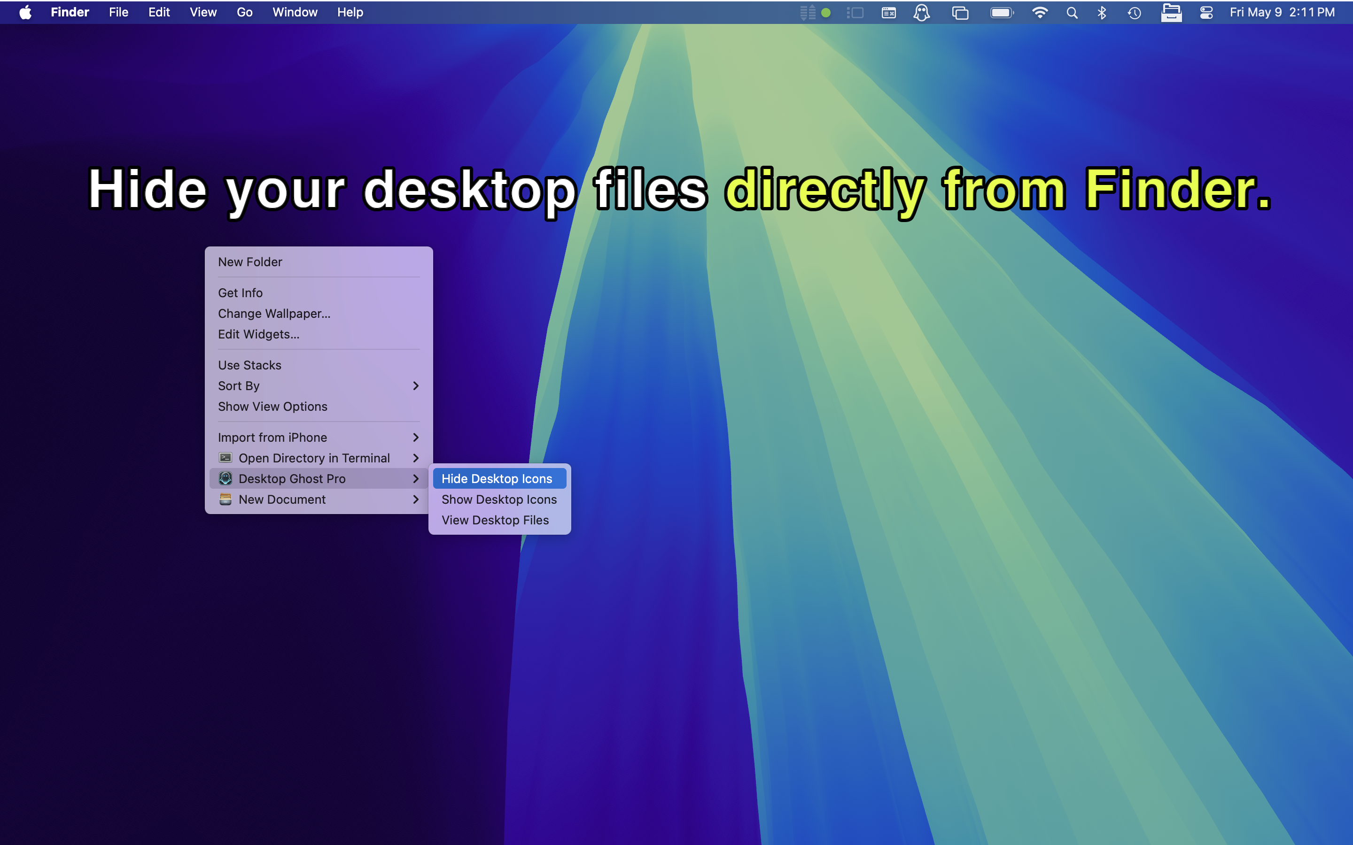Image resolution: width=1353 pixels, height=845 pixels.
Task: Choose Open Directory in Terminal
Action: click(319, 458)
